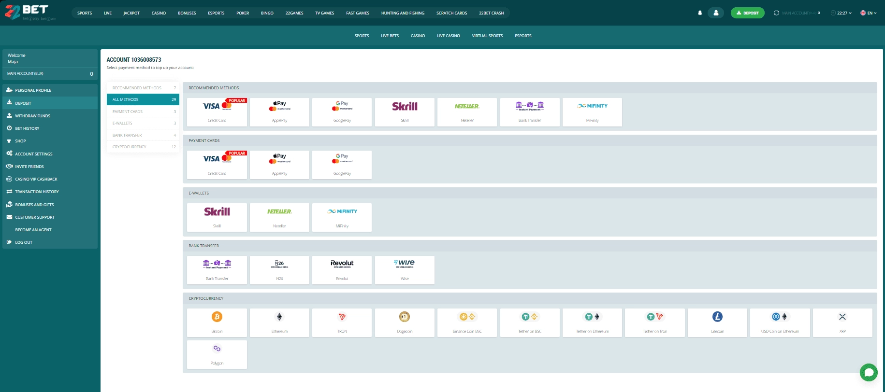Open the user profile icon in header
The image size is (885, 392).
715,13
